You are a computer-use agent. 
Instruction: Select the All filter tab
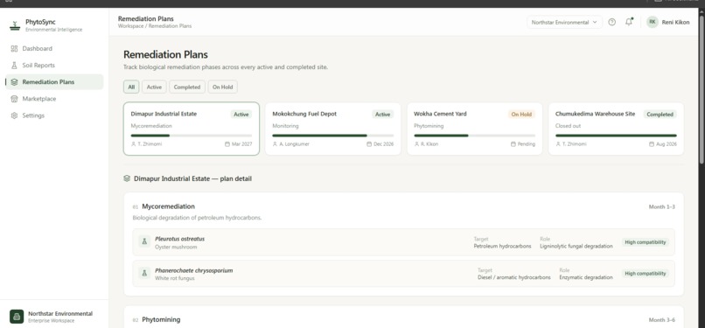(131, 87)
